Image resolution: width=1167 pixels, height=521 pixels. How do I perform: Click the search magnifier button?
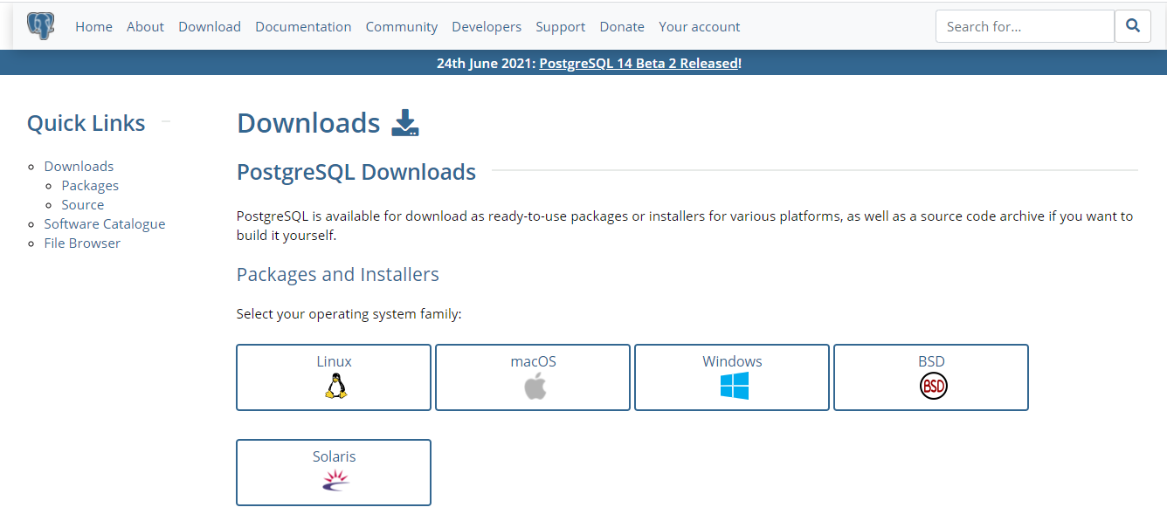1133,26
